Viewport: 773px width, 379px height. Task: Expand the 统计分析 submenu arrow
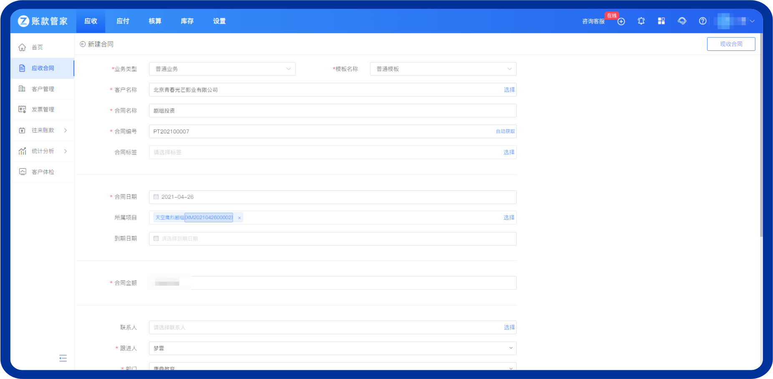point(66,151)
